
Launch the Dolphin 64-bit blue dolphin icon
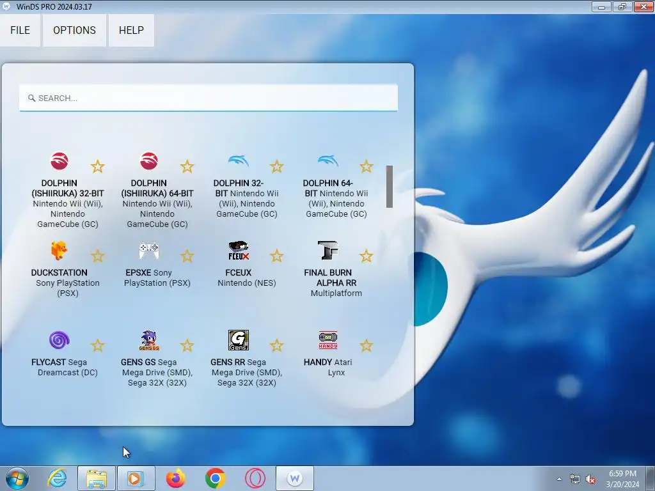pos(328,160)
